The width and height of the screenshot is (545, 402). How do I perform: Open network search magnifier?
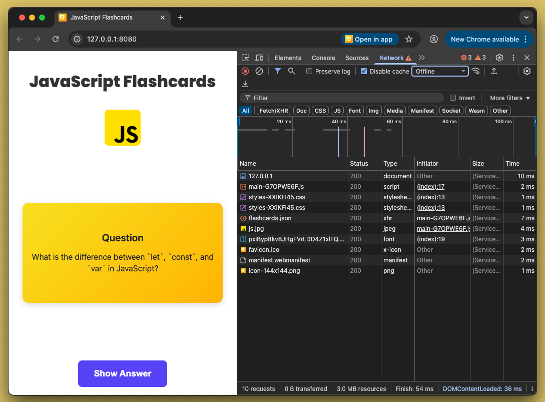coord(292,71)
